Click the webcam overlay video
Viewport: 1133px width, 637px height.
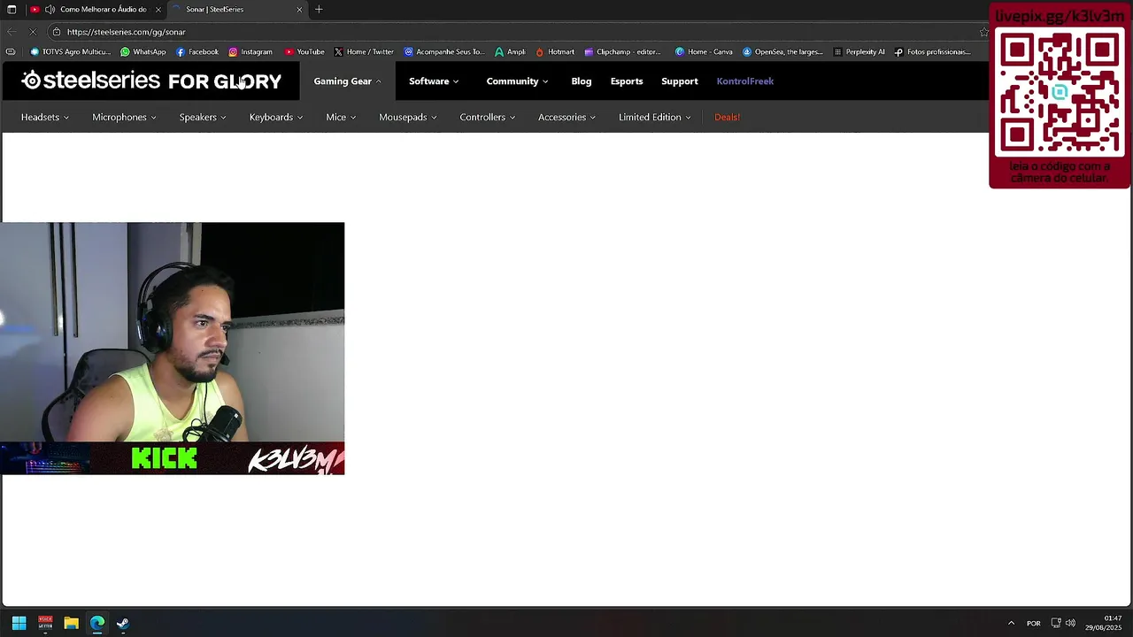point(173,349)
